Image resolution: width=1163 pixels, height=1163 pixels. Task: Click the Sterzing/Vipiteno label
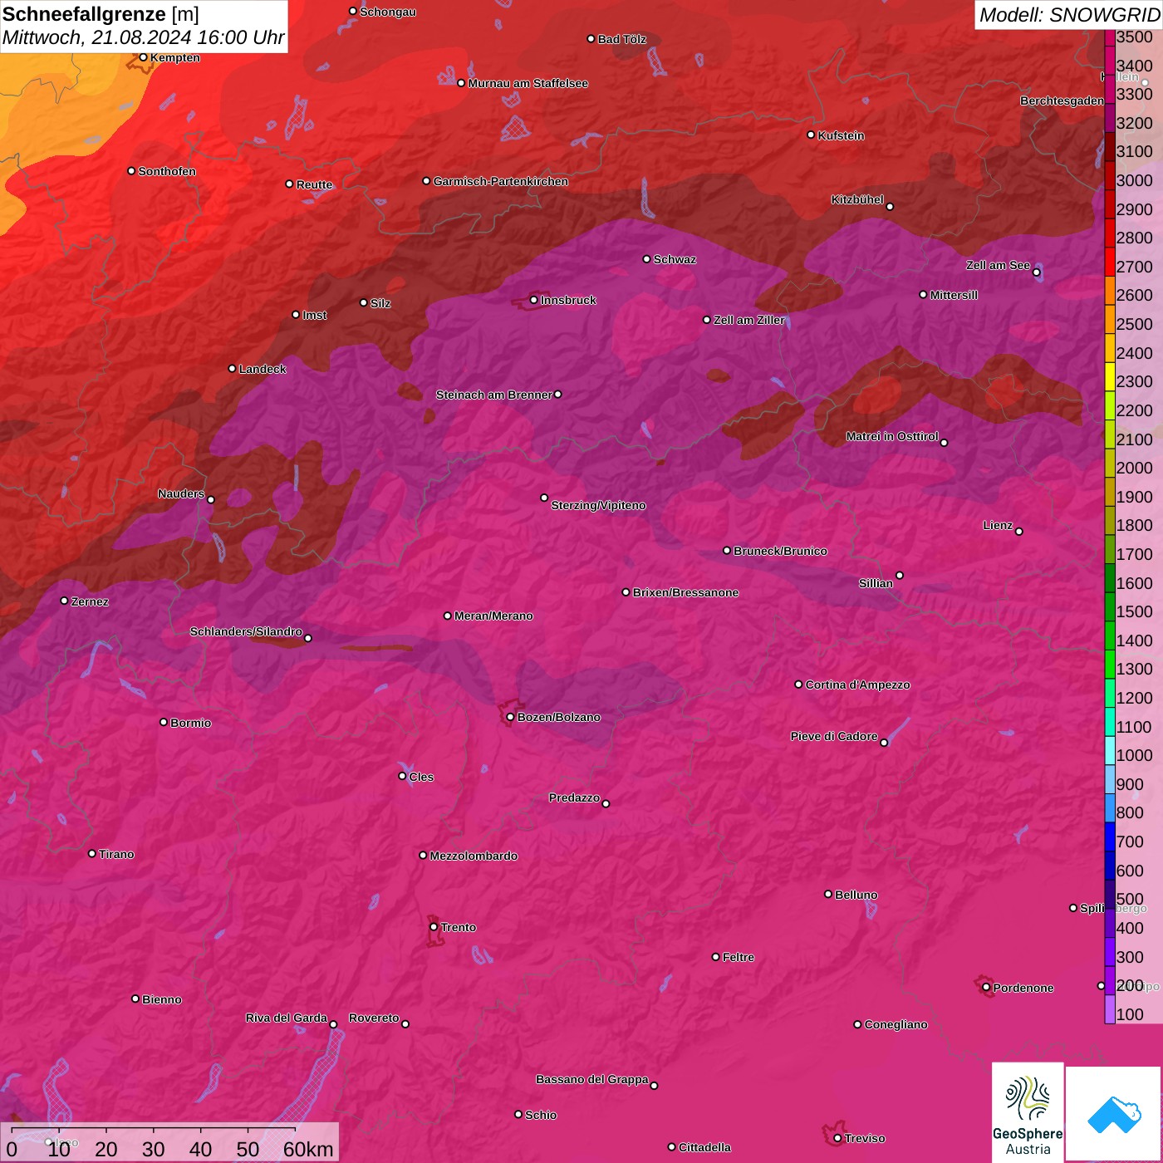coord(598,505)
